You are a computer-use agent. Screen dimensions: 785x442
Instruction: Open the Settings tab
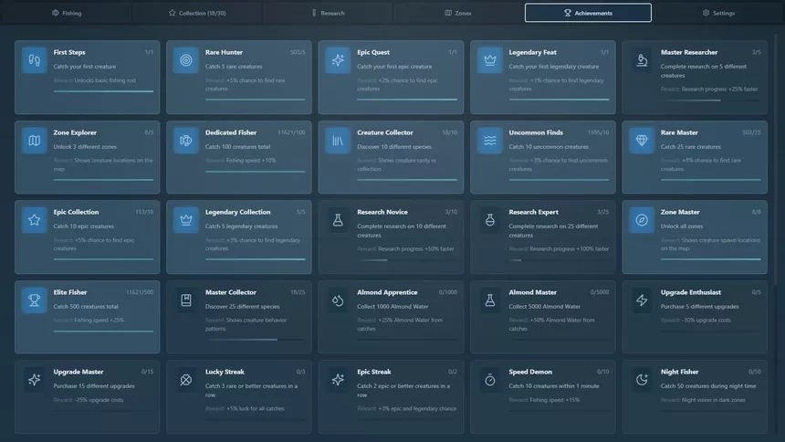(x=719, y=13)
